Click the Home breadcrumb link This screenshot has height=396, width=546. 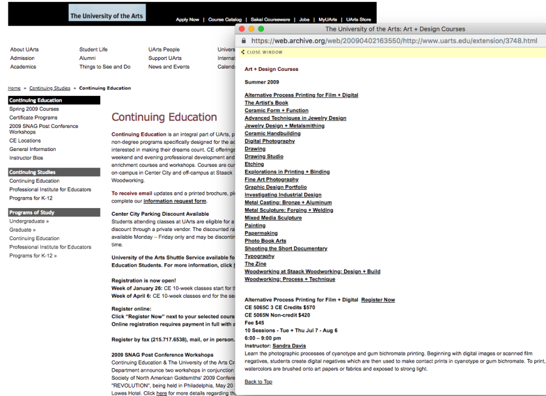click(x=15, y=89)
